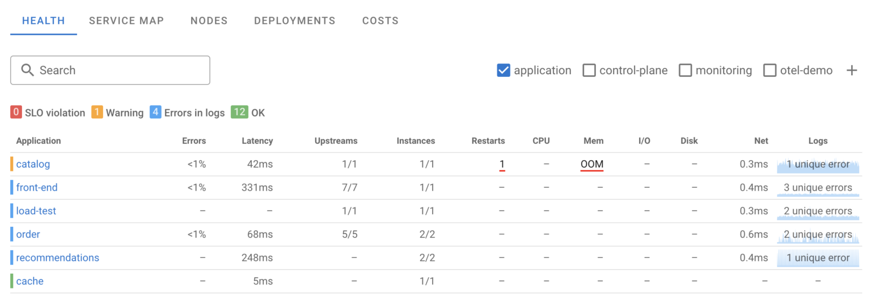This screenshot has width=871, height=297.
Task: Open the front-end application link
Action: 37,188
